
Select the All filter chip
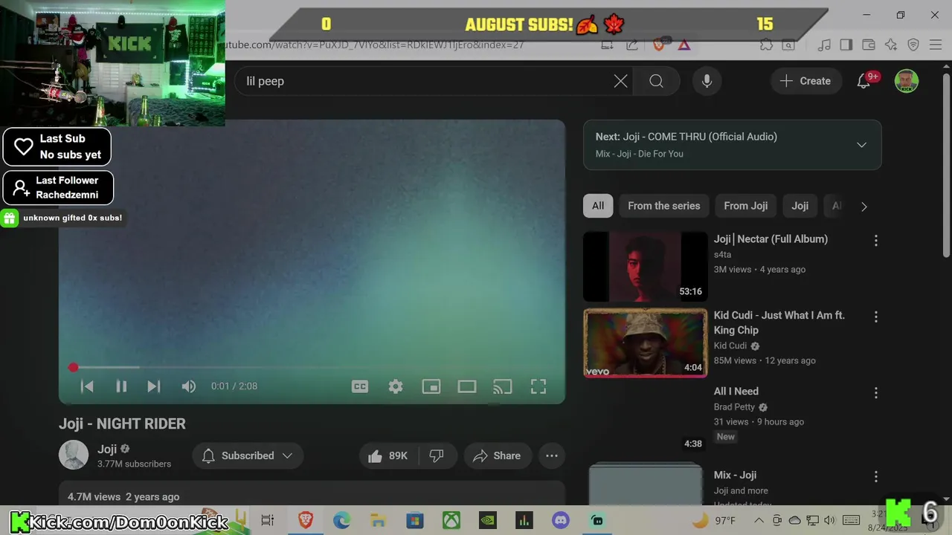[598, 206]
